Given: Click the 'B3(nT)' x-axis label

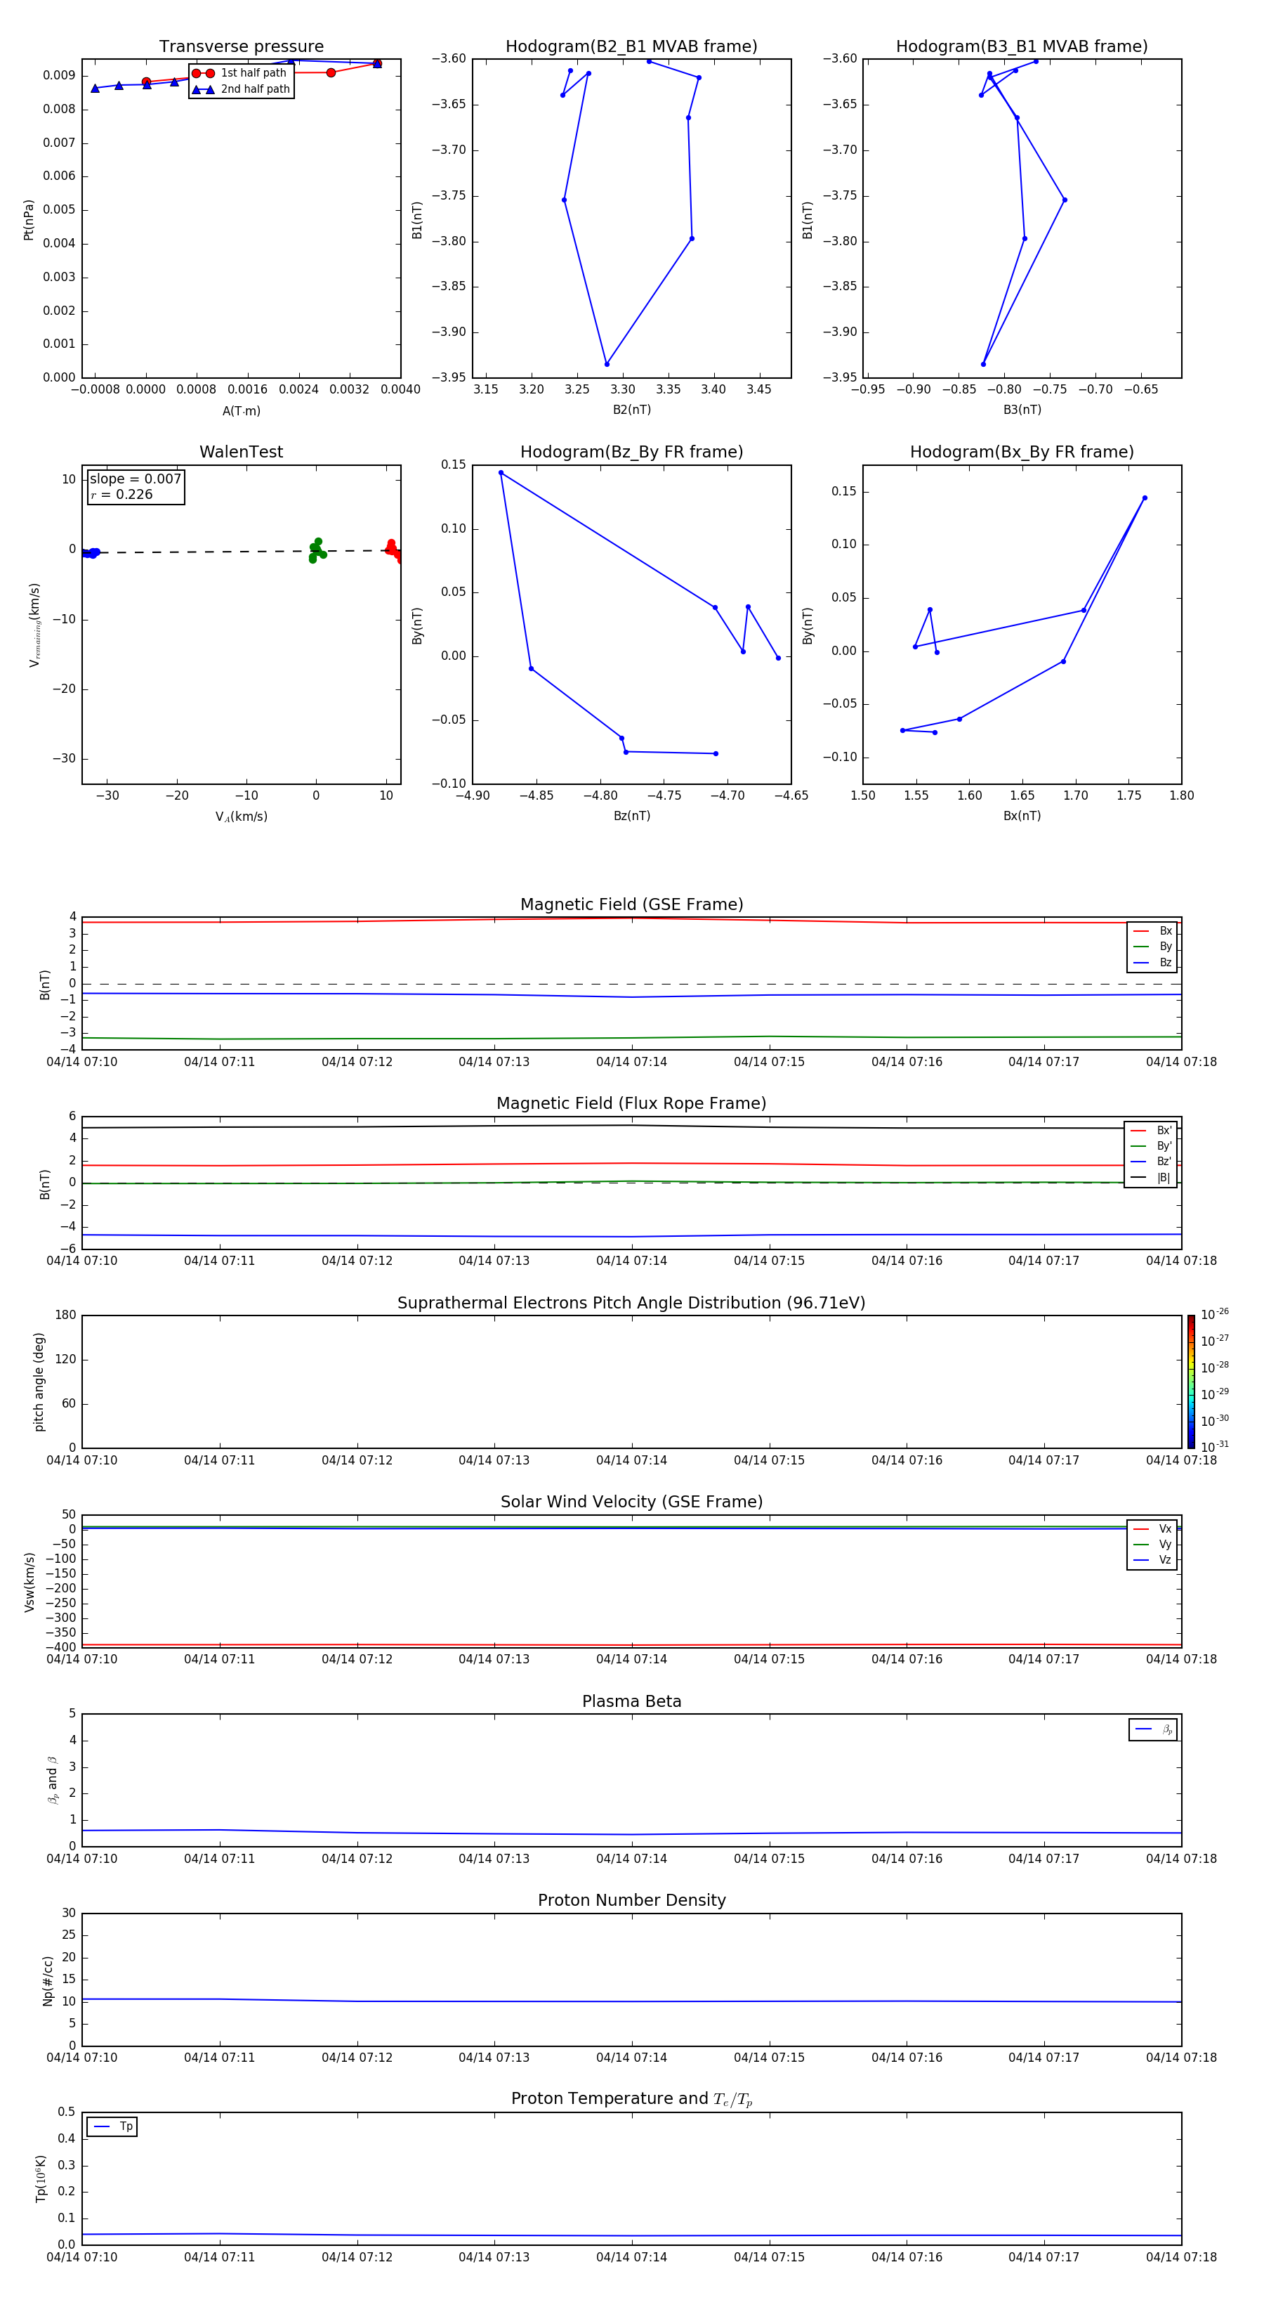Looking at the screenshot, I should (x=1022, y=410).
